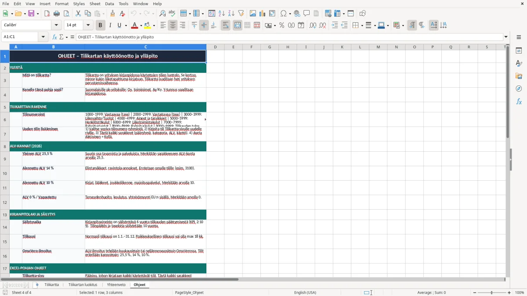Select Clone Formatting paintbrush

[x=113, y=14]
